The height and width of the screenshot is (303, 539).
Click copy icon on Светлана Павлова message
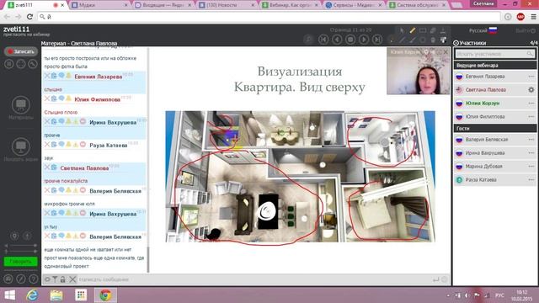coord(54,167)
